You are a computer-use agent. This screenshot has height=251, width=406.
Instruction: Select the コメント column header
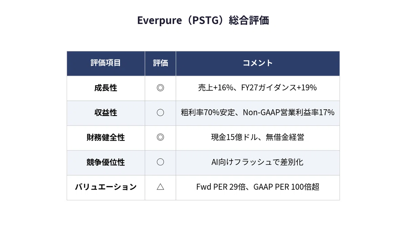click(257, 63)
